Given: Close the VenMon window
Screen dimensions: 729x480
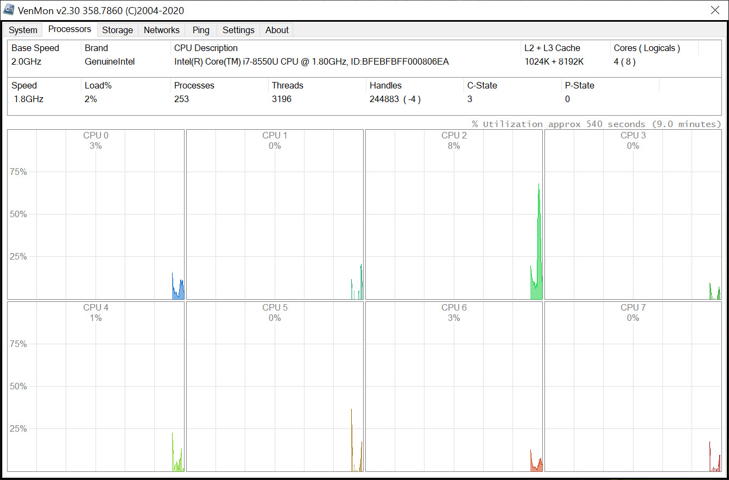Looking at the screenshot, I should click(x=715, y=10).
